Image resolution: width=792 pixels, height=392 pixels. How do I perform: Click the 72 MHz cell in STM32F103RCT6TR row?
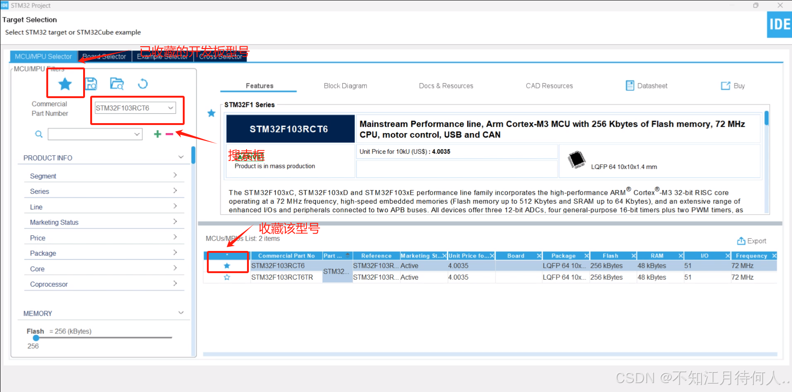(x=753, y=277)
